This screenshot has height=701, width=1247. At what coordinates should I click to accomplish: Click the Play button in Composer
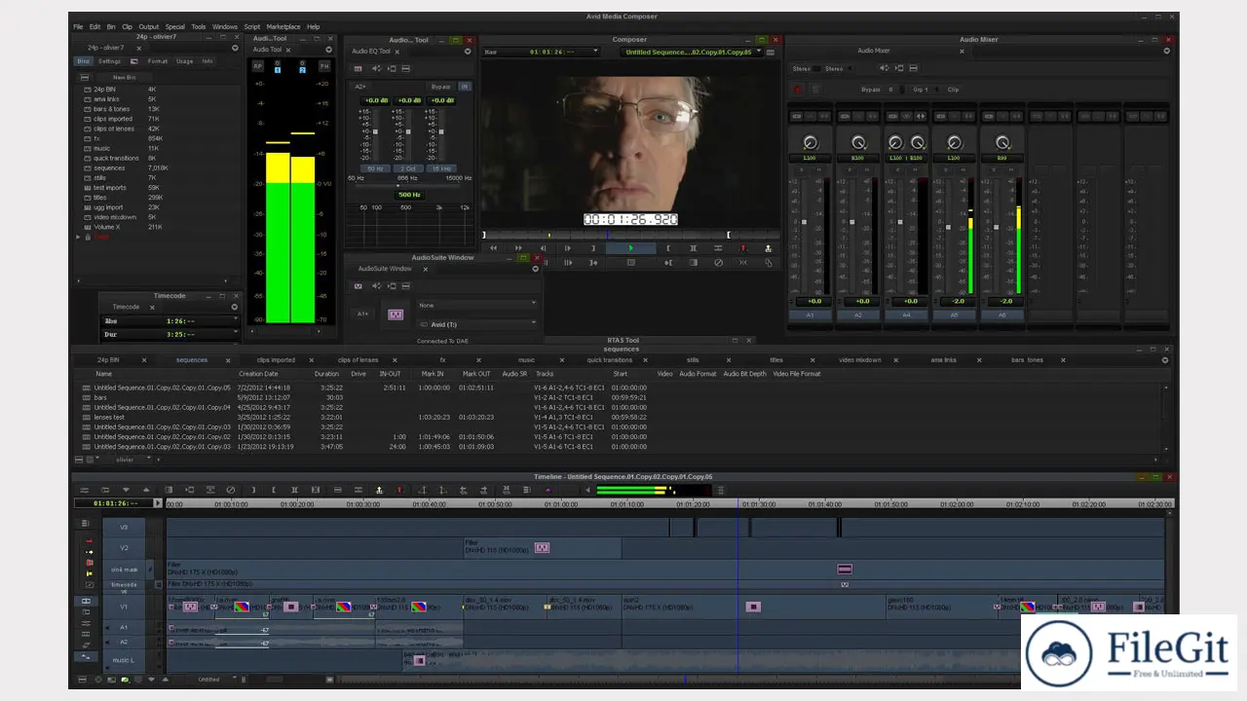(x=630, y=248)
